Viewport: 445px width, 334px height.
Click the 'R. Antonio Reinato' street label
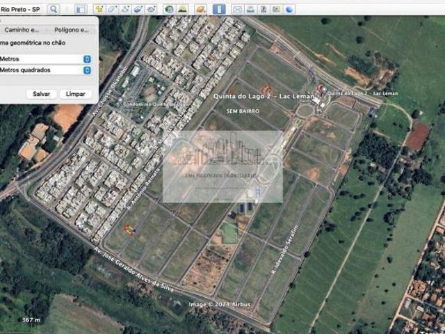144,189
